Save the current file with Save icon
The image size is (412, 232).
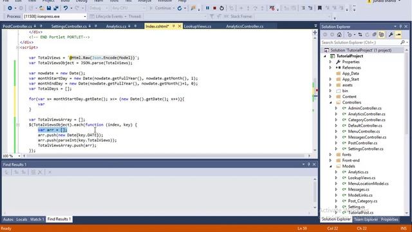49,8
